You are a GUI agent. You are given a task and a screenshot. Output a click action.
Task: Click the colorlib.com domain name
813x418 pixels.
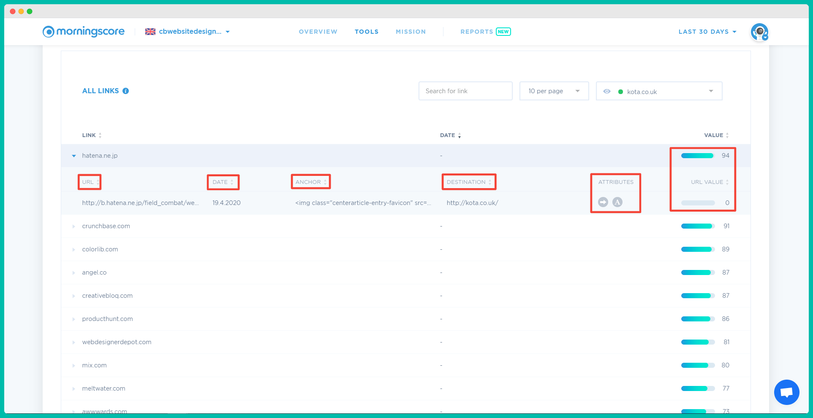(x=100, y=249)
